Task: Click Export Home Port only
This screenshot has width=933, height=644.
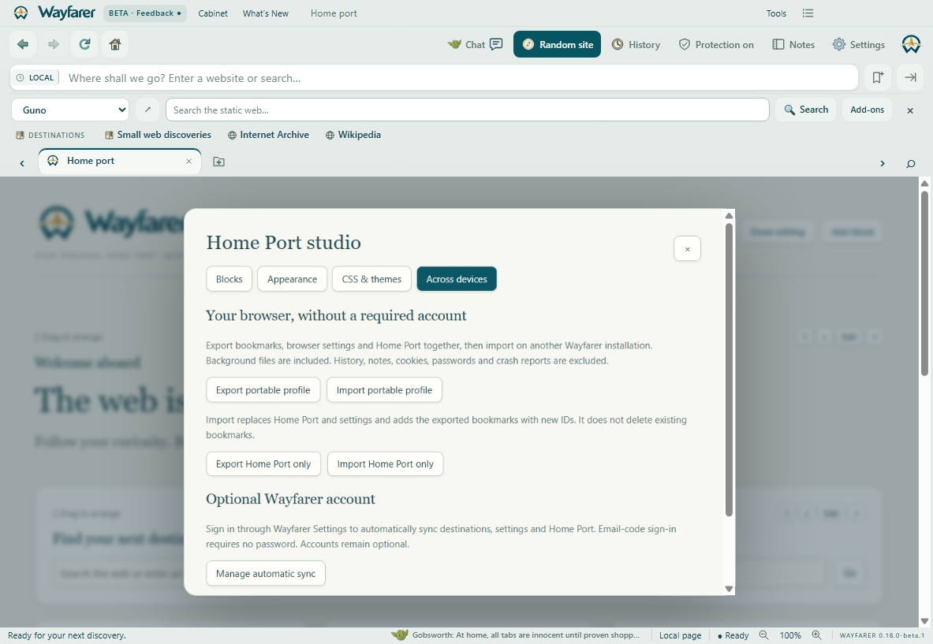Action: pyautogui.click(x=263, y=463)
